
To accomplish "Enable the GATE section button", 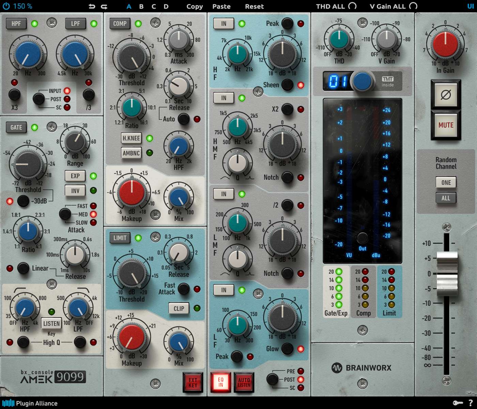I will point(16,127).
